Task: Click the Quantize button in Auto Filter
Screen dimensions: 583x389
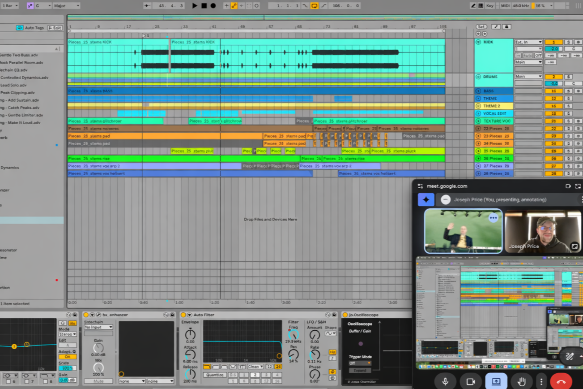Action: pyautogui.click(x=215, y=375)
